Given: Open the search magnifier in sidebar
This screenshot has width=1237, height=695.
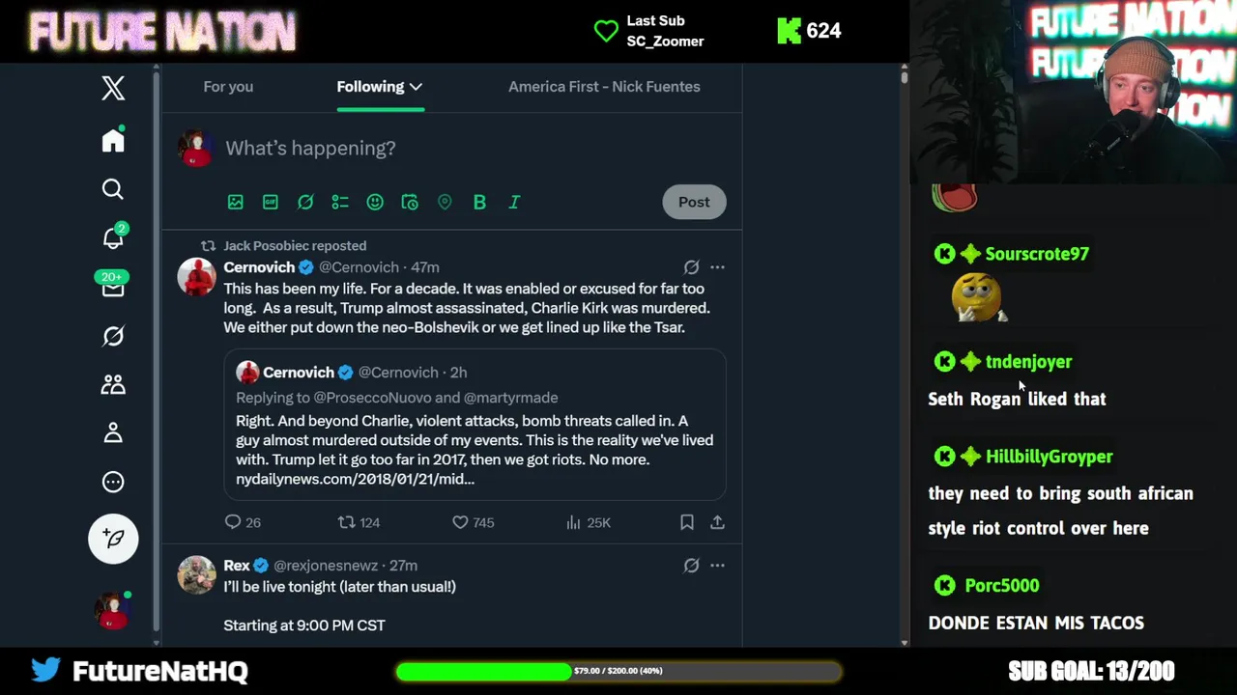Looking at the screenshot, I should pyautogui.click(x=113, y=189).
